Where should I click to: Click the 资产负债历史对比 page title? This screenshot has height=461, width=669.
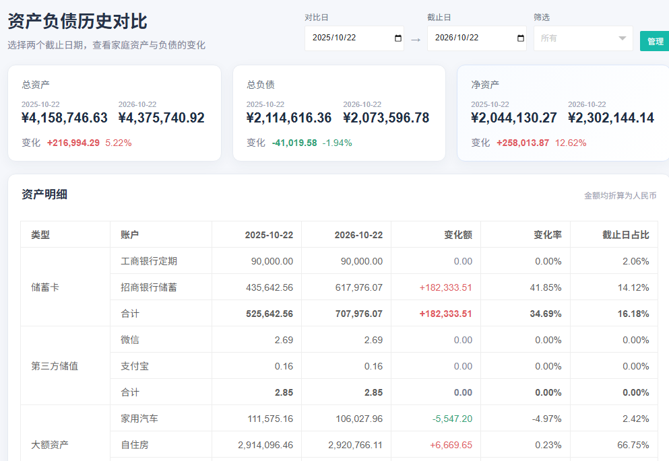click(77, 22)
